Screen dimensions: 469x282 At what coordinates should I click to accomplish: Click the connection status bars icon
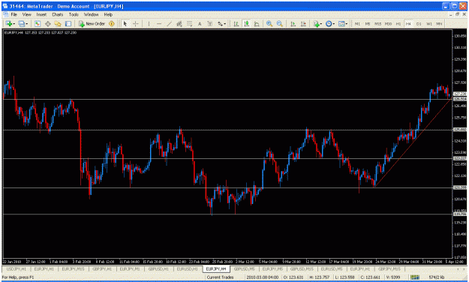pos(414,277)
